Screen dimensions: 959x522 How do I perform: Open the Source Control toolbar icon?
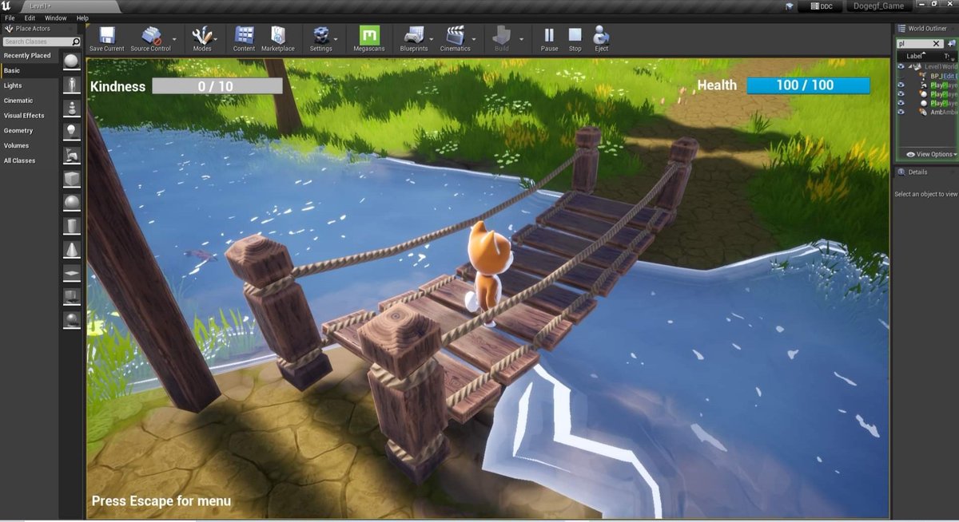[149, 34]
